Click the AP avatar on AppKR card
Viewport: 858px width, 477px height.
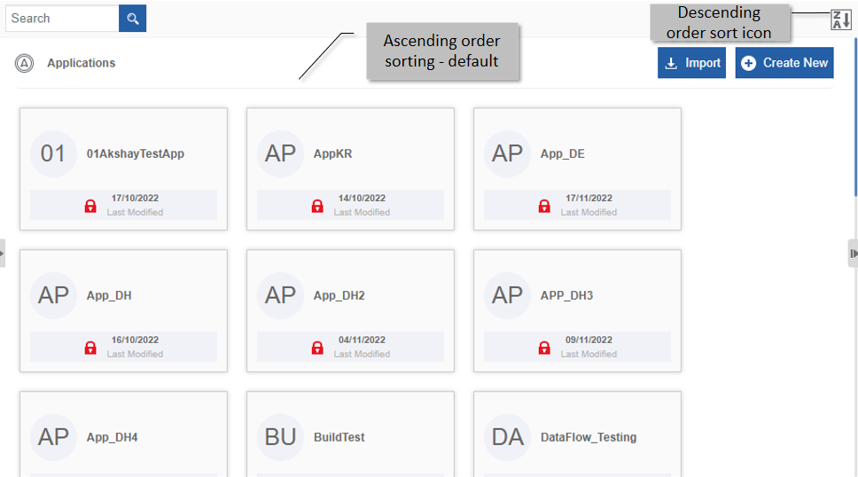tap(280, 153)
